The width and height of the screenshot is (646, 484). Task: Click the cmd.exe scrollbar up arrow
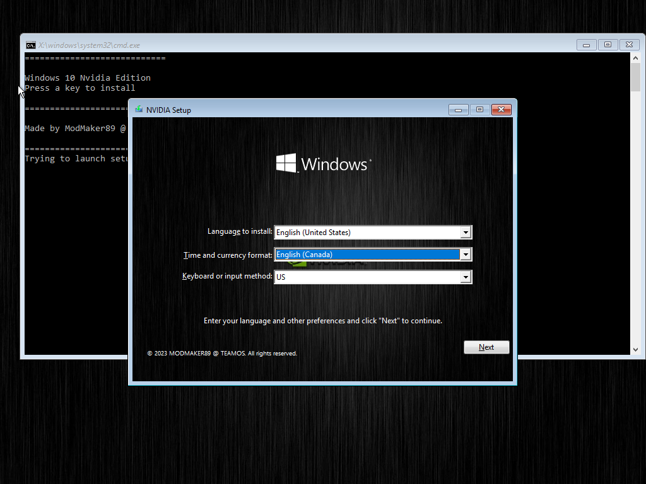tap(635, 58)
